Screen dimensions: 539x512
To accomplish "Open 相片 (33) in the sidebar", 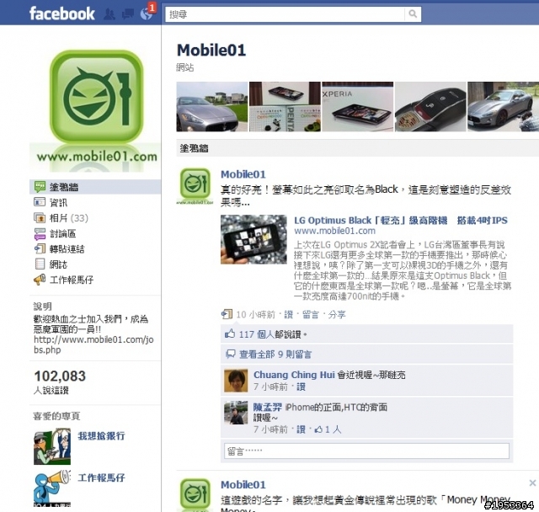I will click(69, 218).
